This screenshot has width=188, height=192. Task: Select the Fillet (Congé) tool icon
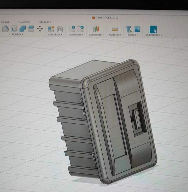tap(5, 29)
